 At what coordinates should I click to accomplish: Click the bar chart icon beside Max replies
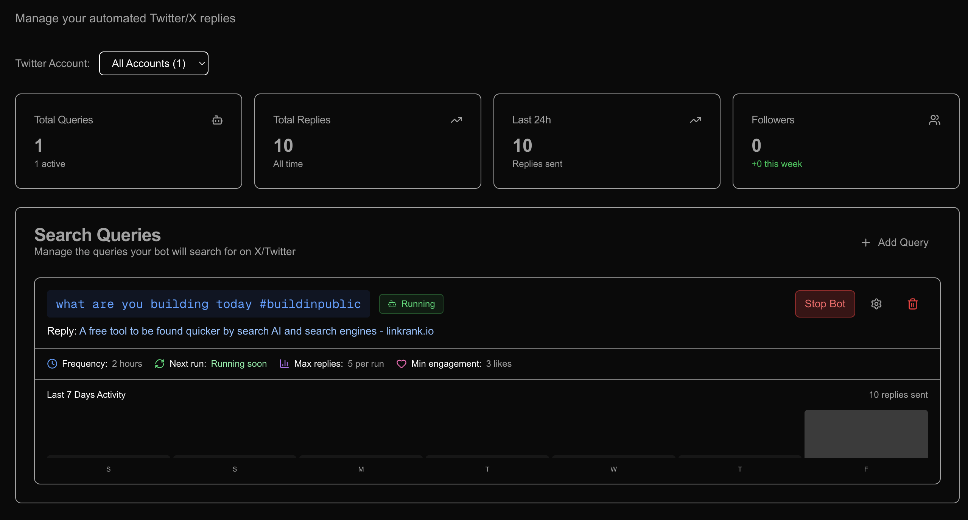point(284,364)
